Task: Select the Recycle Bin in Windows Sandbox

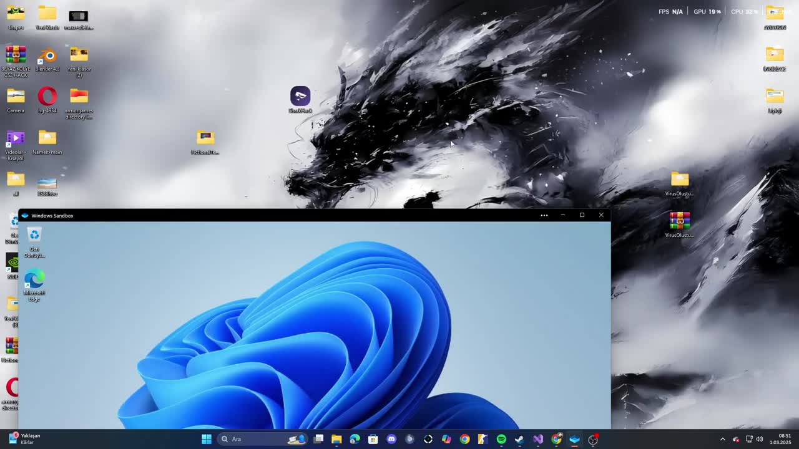Action: click(34, 236)
